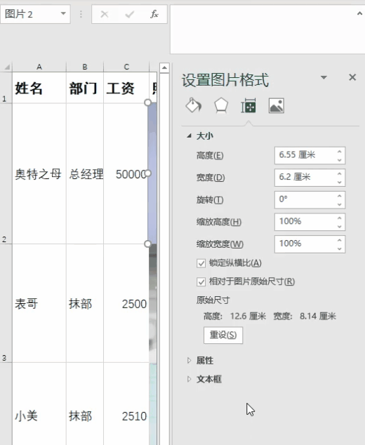Screen dimensions: 365x445
Task: Toggle the 相对于图片原始尺寸 checkbox
Action: (x=201, y=282)
